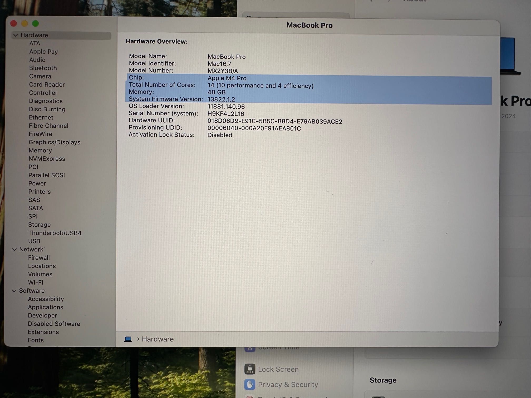The image size is (531, 398).
Task: Click the Provisioning UDID value
Action: point(254,128)
